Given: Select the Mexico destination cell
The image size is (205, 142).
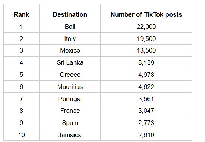Looking at the screenshot, I should point(70,51).
